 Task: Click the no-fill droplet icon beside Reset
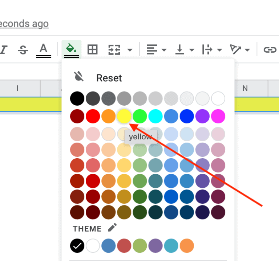click(x=79, y=77)
